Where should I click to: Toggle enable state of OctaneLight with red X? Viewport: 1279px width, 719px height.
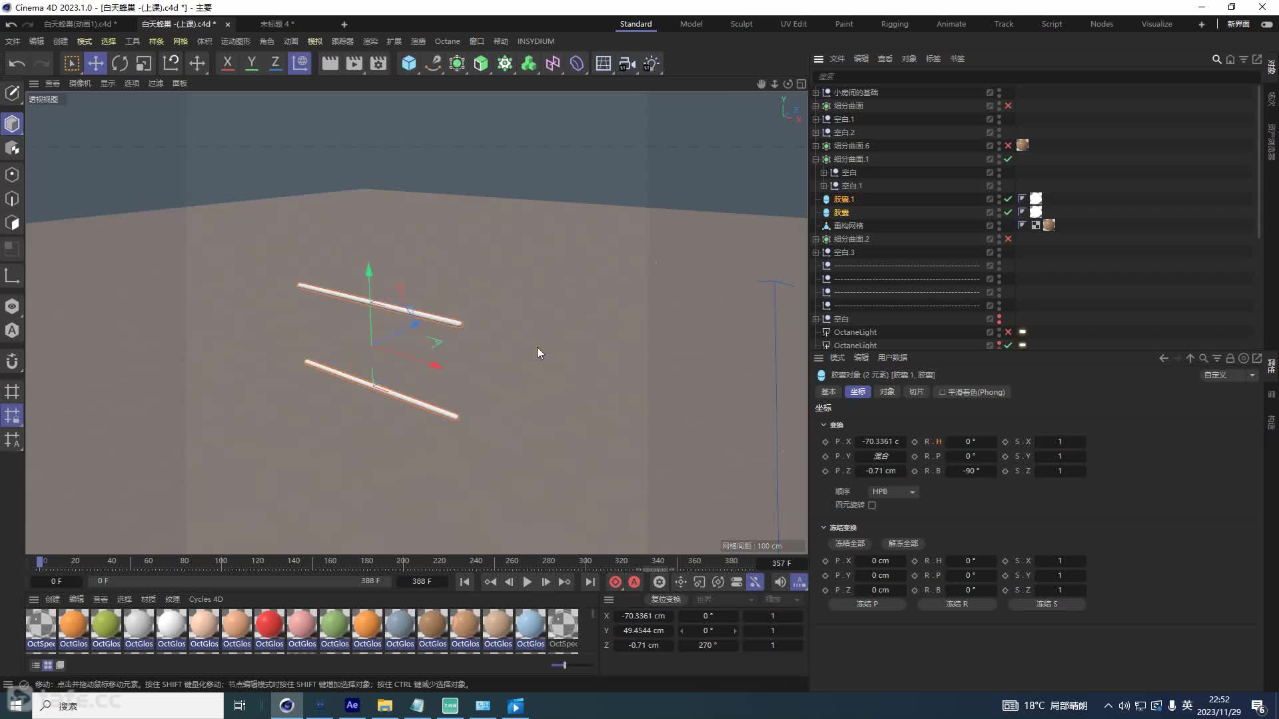[x=1008, y=332]
